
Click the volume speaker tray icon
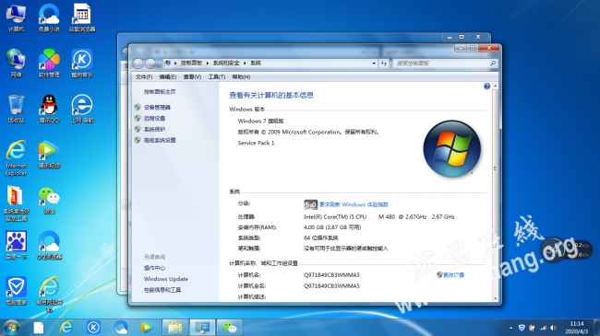(553, 328)
